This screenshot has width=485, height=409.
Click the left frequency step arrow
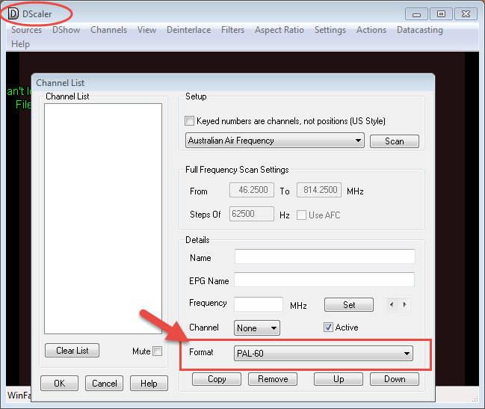pos(392,304)
